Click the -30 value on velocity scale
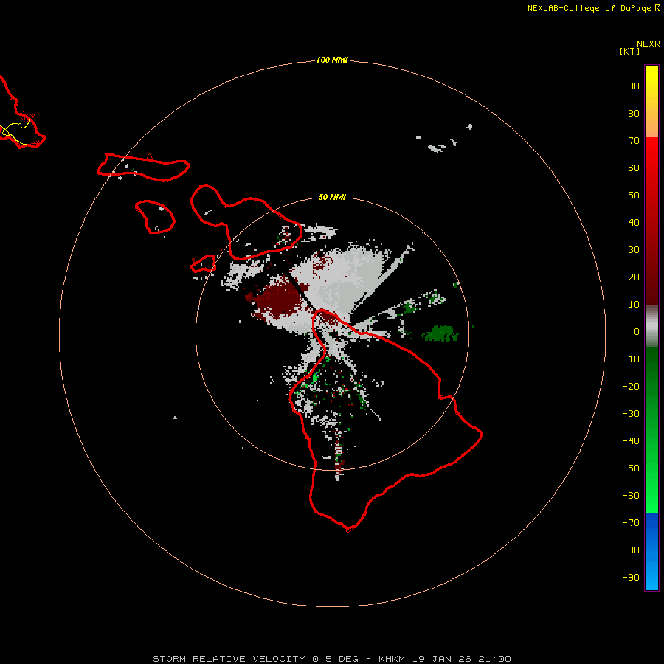The image size is (664, 664). [x=631, y=414]
